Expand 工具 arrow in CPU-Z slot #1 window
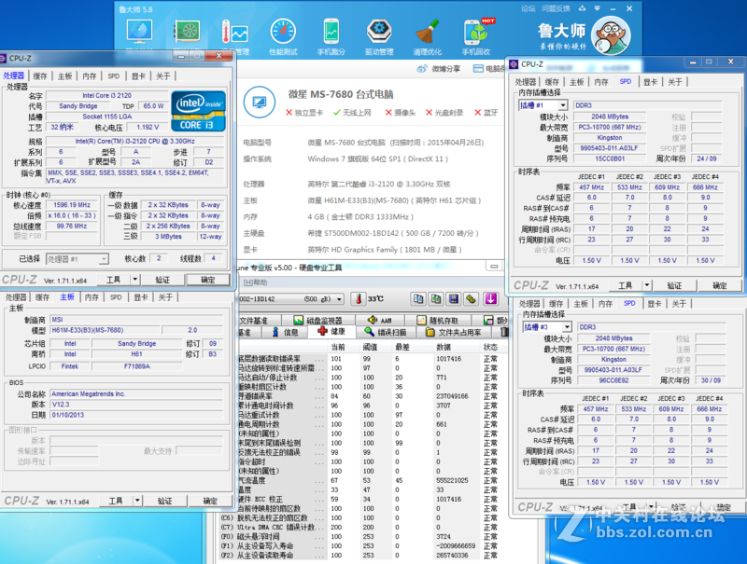This screenshot has height=564, width=747. coord(647,285)
